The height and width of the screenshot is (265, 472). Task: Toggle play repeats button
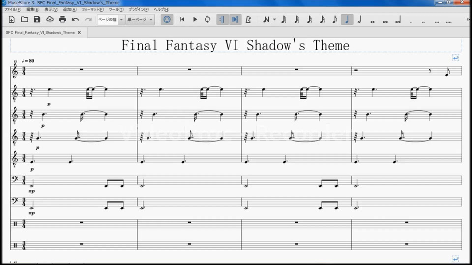(222, 20)
